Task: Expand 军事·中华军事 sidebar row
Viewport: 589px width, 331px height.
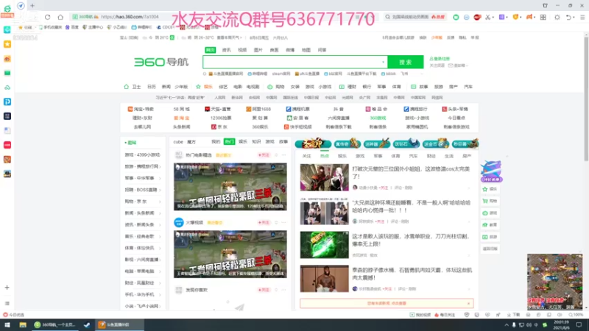Action: click(x=143, y=178)
